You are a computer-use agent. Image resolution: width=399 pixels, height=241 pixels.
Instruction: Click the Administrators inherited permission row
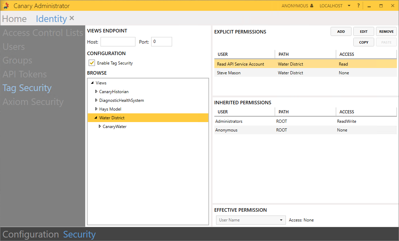pos(305,121)
